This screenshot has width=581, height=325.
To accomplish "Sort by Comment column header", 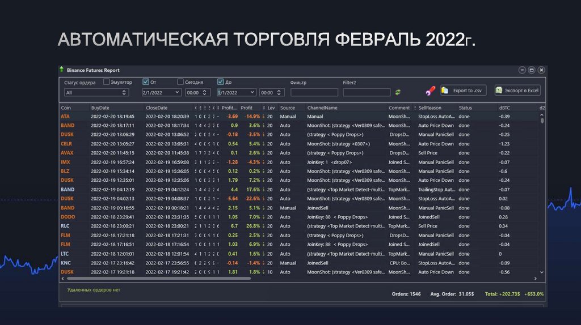I will click(x=399, y=108).
